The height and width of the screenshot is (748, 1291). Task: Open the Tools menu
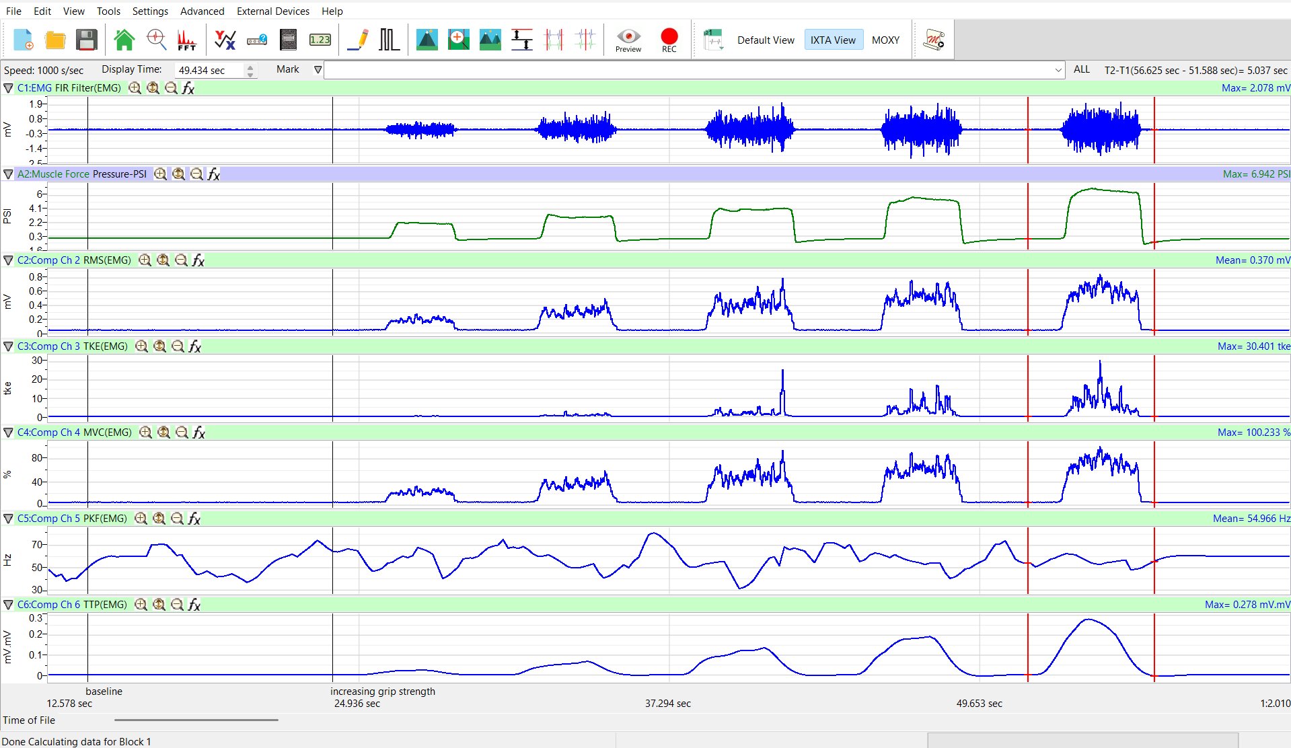coord(108,11)
